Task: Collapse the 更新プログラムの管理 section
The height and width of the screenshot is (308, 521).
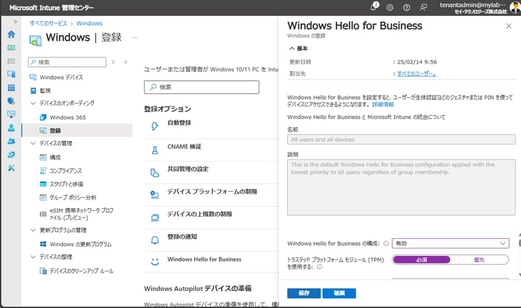Action: (x=33, y=230)
